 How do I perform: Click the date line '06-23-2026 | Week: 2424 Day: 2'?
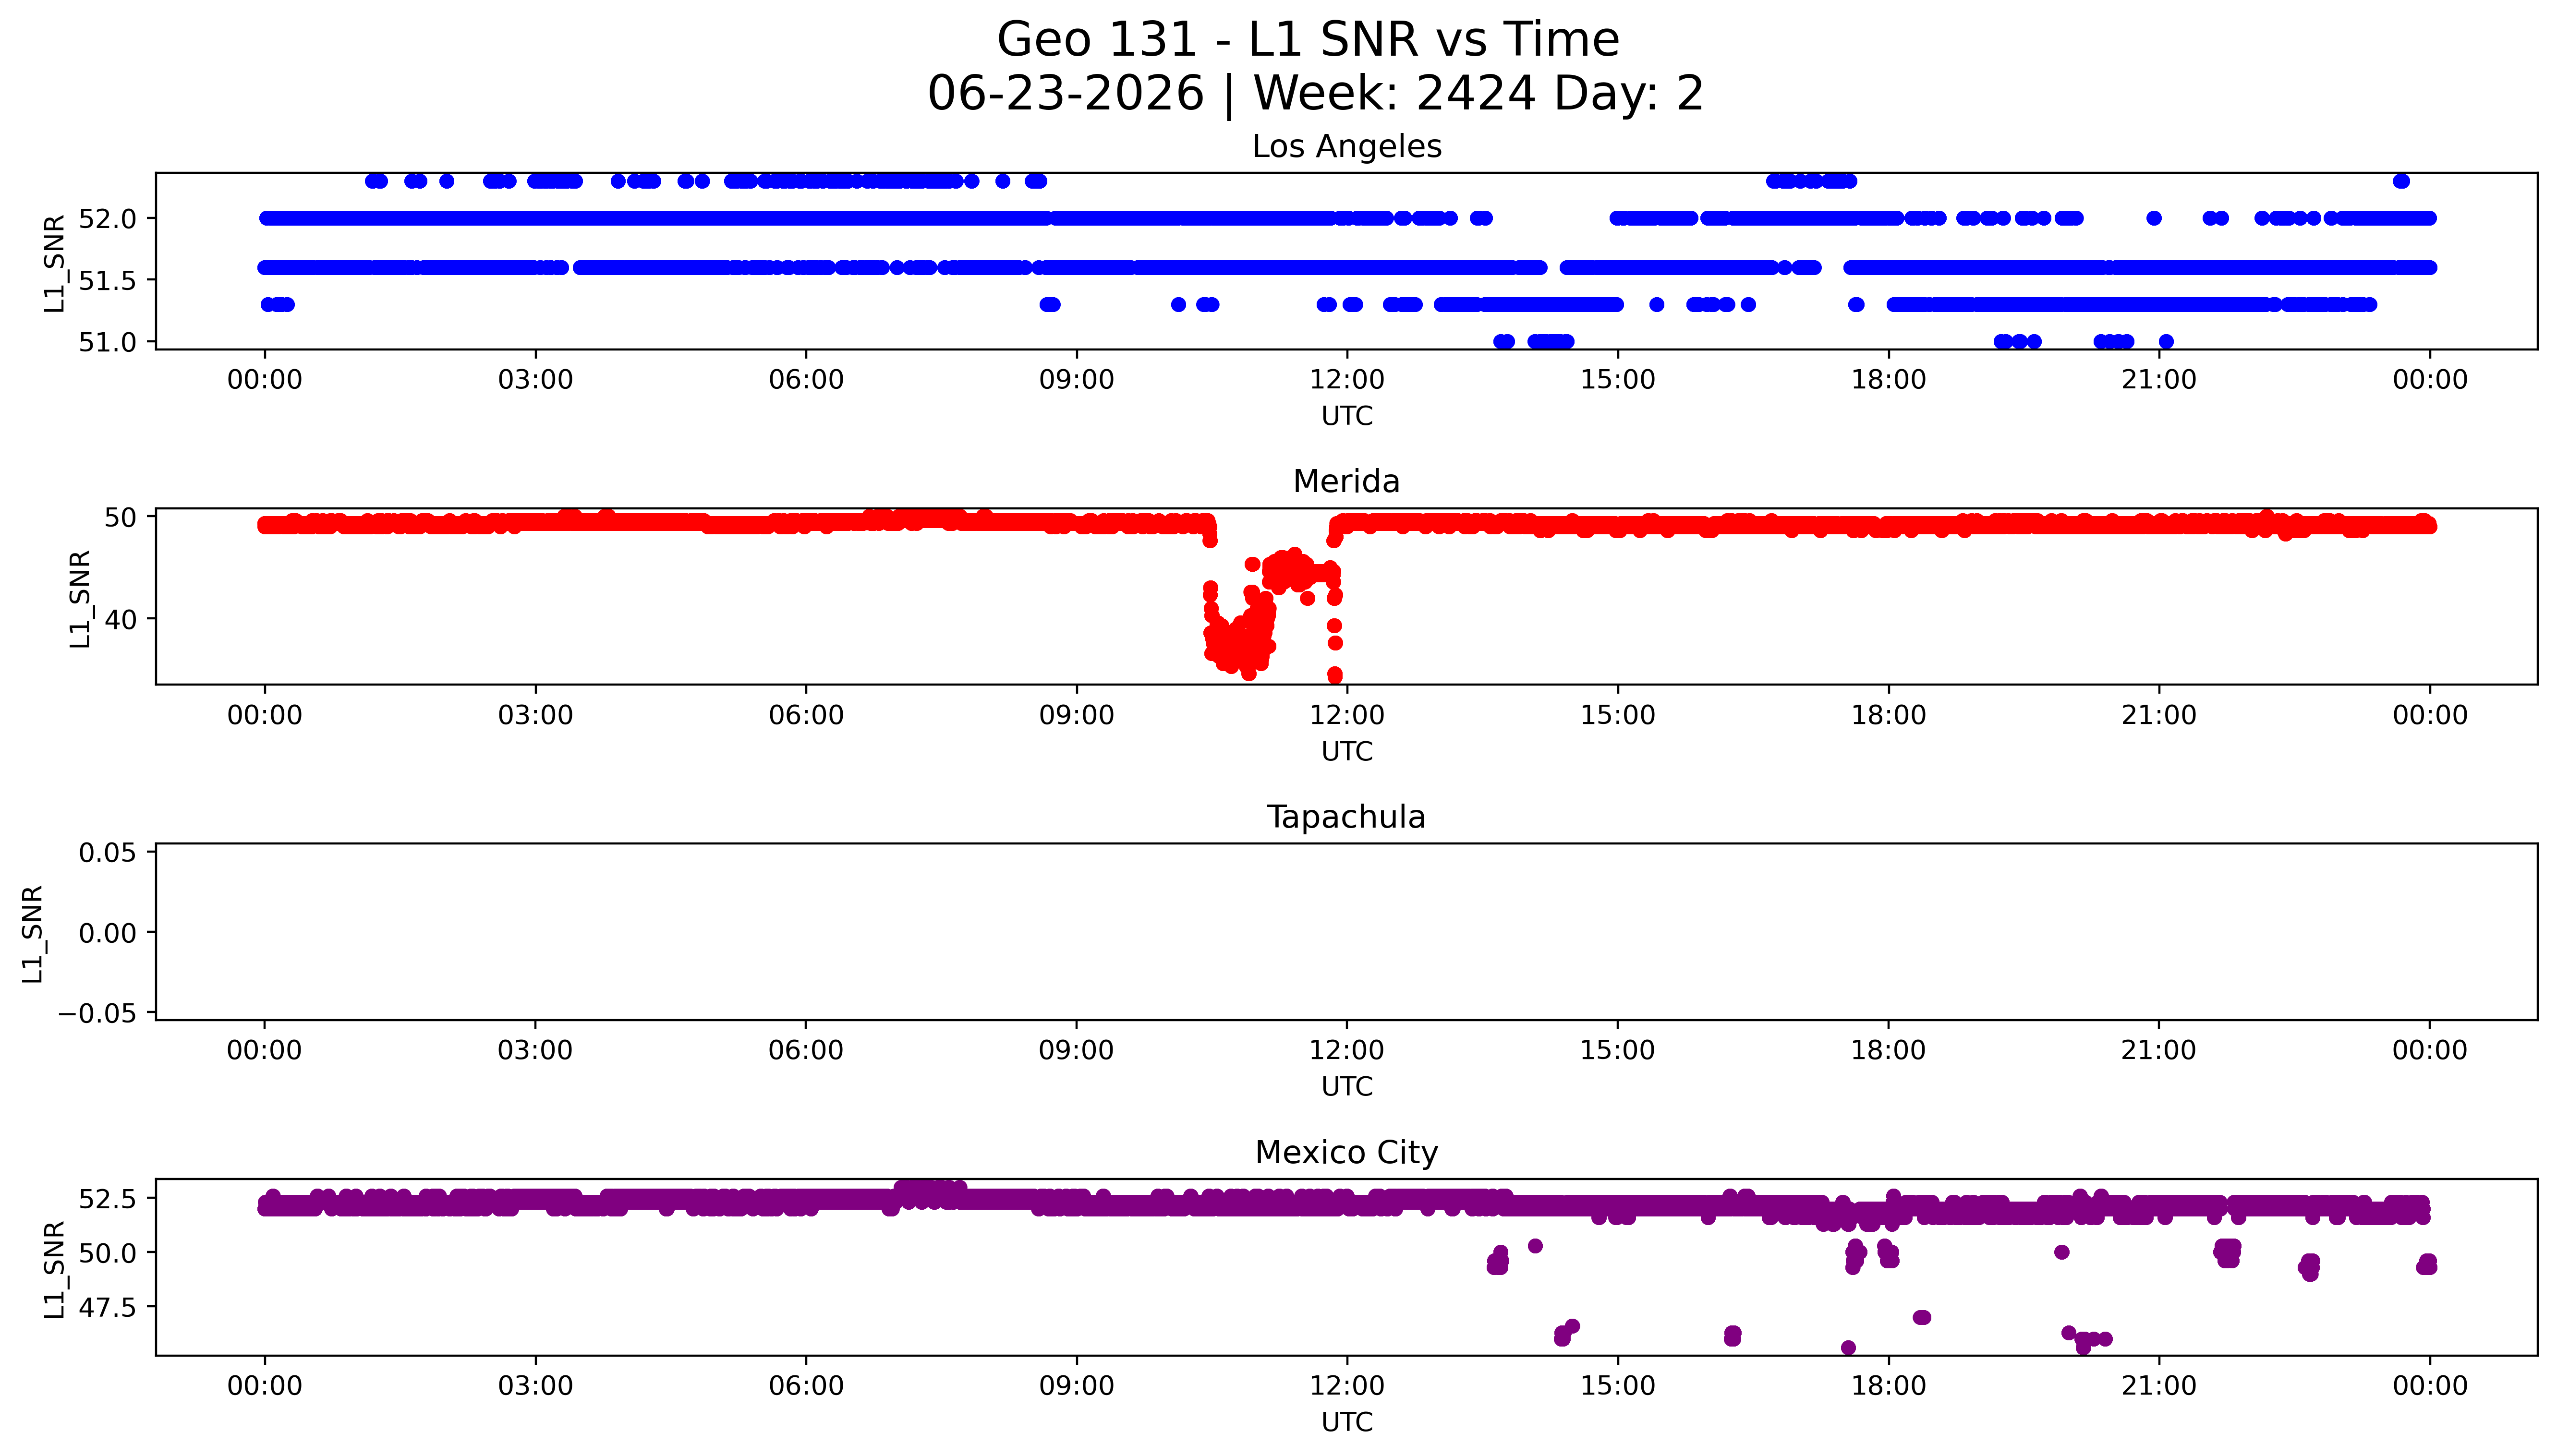point(1315,94)
